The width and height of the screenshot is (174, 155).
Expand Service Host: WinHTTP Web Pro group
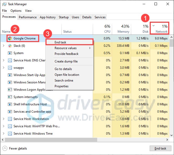tap(4, 126)
